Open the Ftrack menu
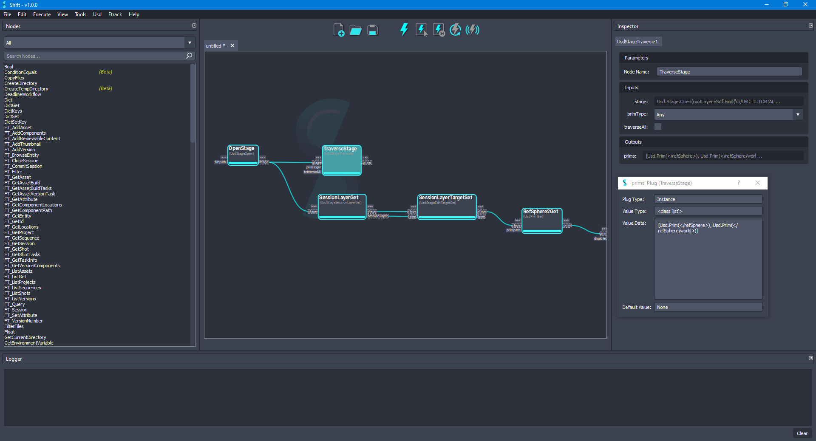 coord(115,14)
